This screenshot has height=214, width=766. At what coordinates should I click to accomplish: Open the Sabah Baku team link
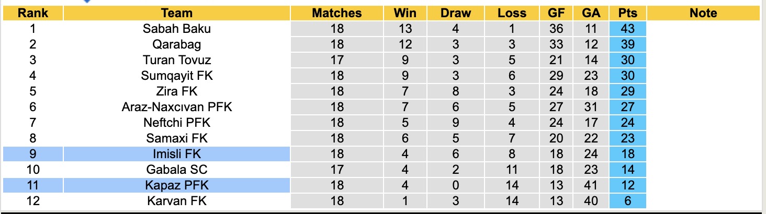coord(177,29)
